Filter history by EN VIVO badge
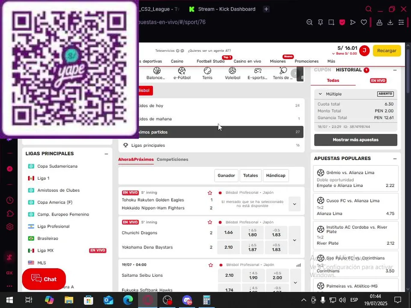 coord(378,81)
